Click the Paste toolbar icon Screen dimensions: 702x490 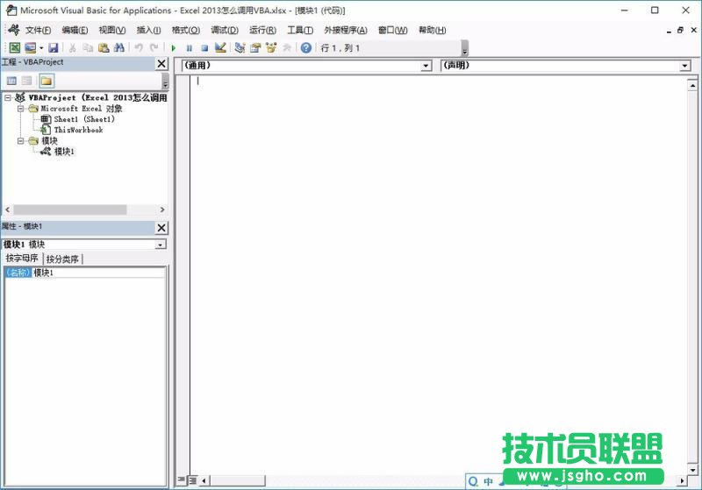104,47
